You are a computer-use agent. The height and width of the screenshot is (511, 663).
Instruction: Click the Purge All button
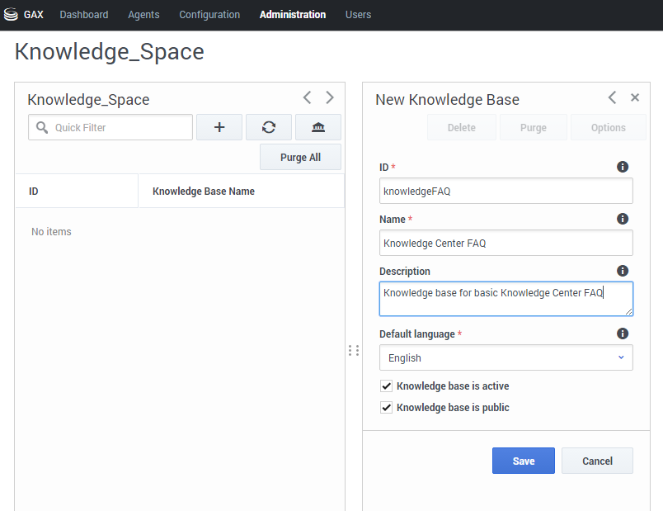tap(300, 157)
